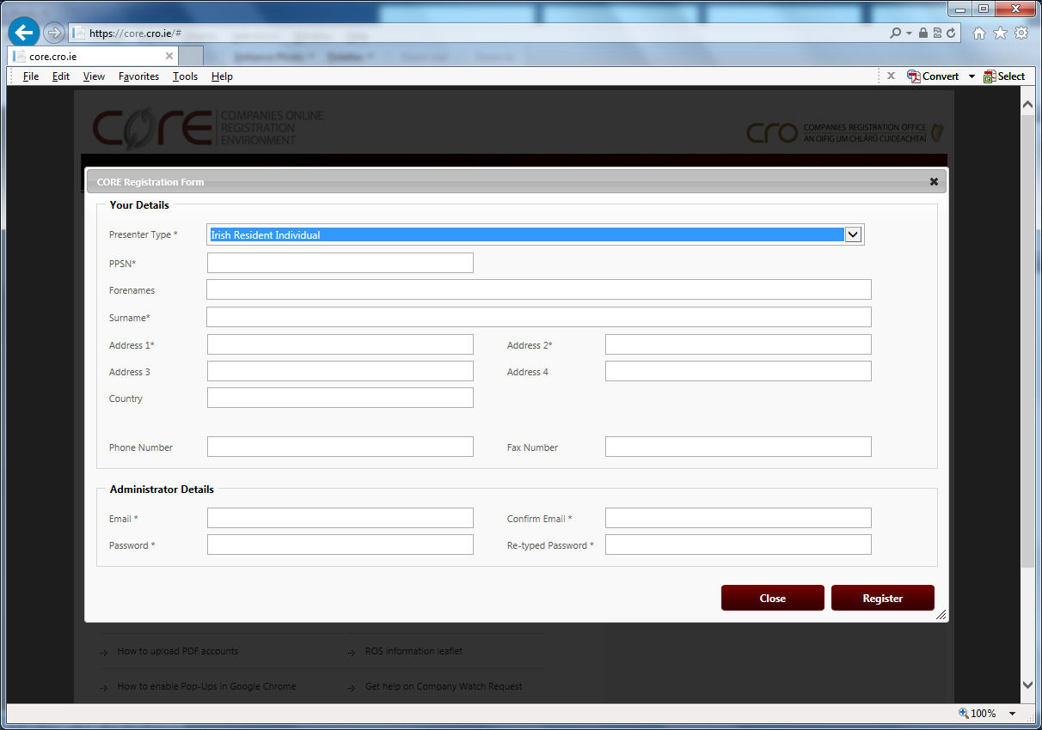
Task: Click the Address 3 input field
Action: pyautogui.click(x=340, y=371)
